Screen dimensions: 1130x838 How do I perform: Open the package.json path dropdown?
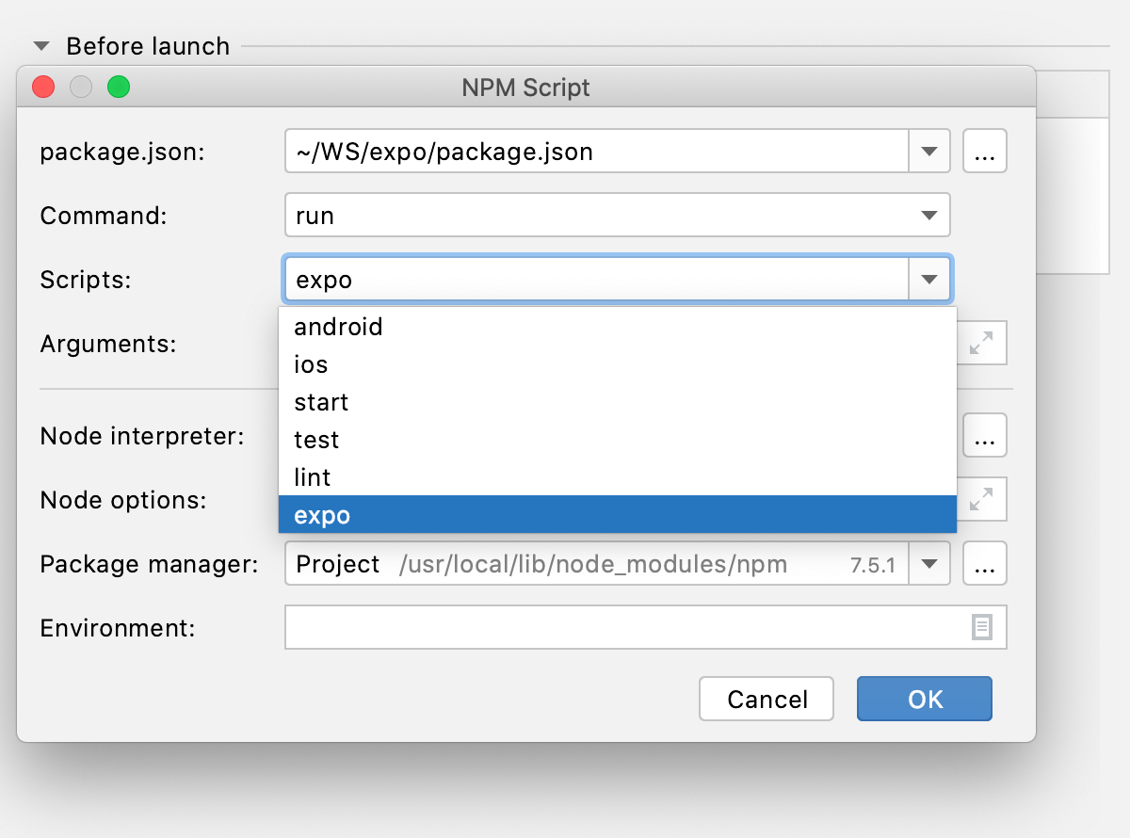(928, 151)
